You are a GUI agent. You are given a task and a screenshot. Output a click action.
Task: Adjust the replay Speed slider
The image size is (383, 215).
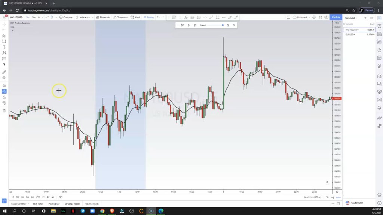215,25
